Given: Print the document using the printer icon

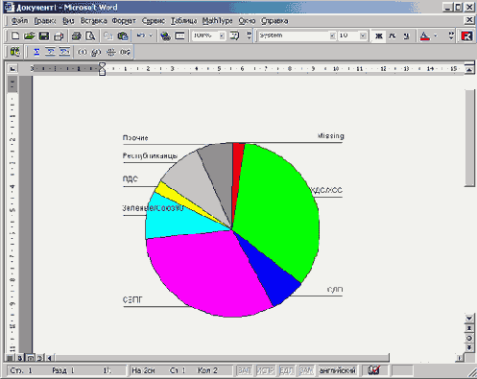Looking at the screenshot, I should 76,36.
